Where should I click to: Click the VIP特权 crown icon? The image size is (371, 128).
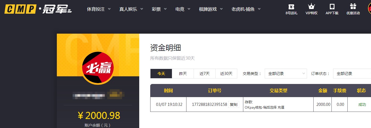point(311,7)
